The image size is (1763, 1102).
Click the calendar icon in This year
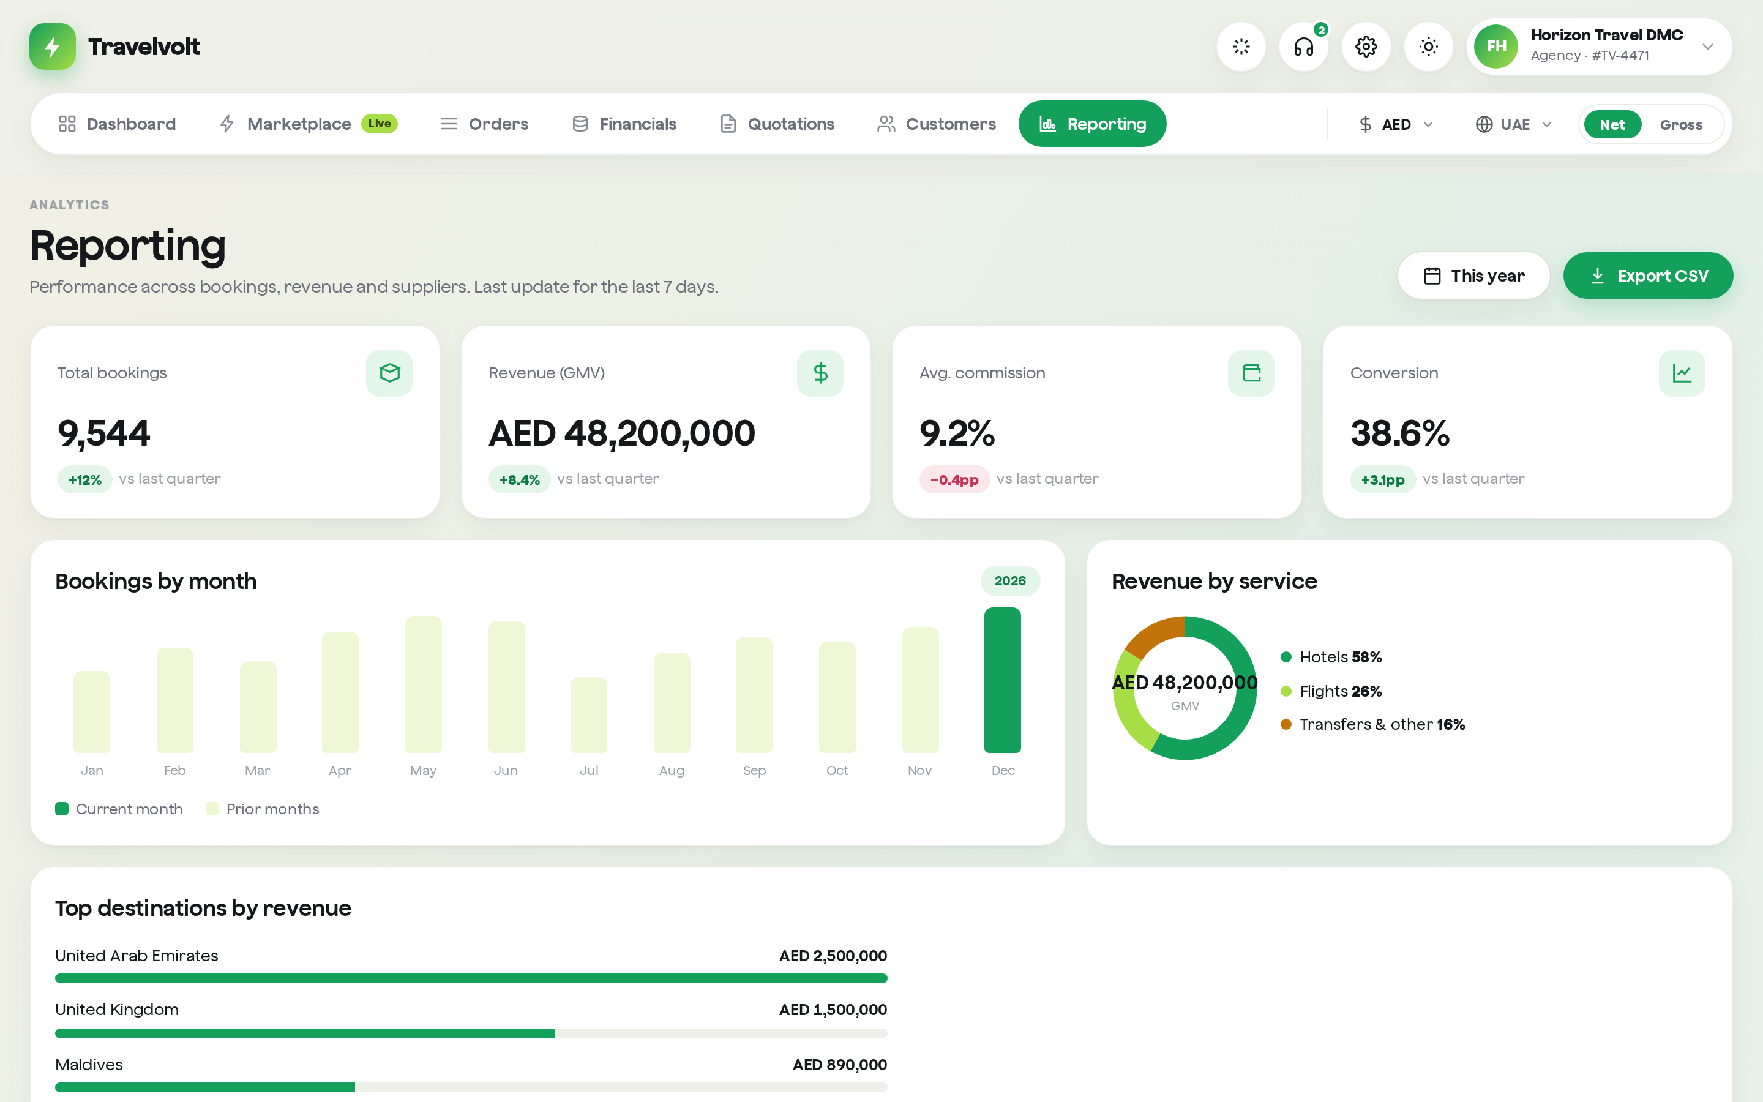click(1432, 275)
